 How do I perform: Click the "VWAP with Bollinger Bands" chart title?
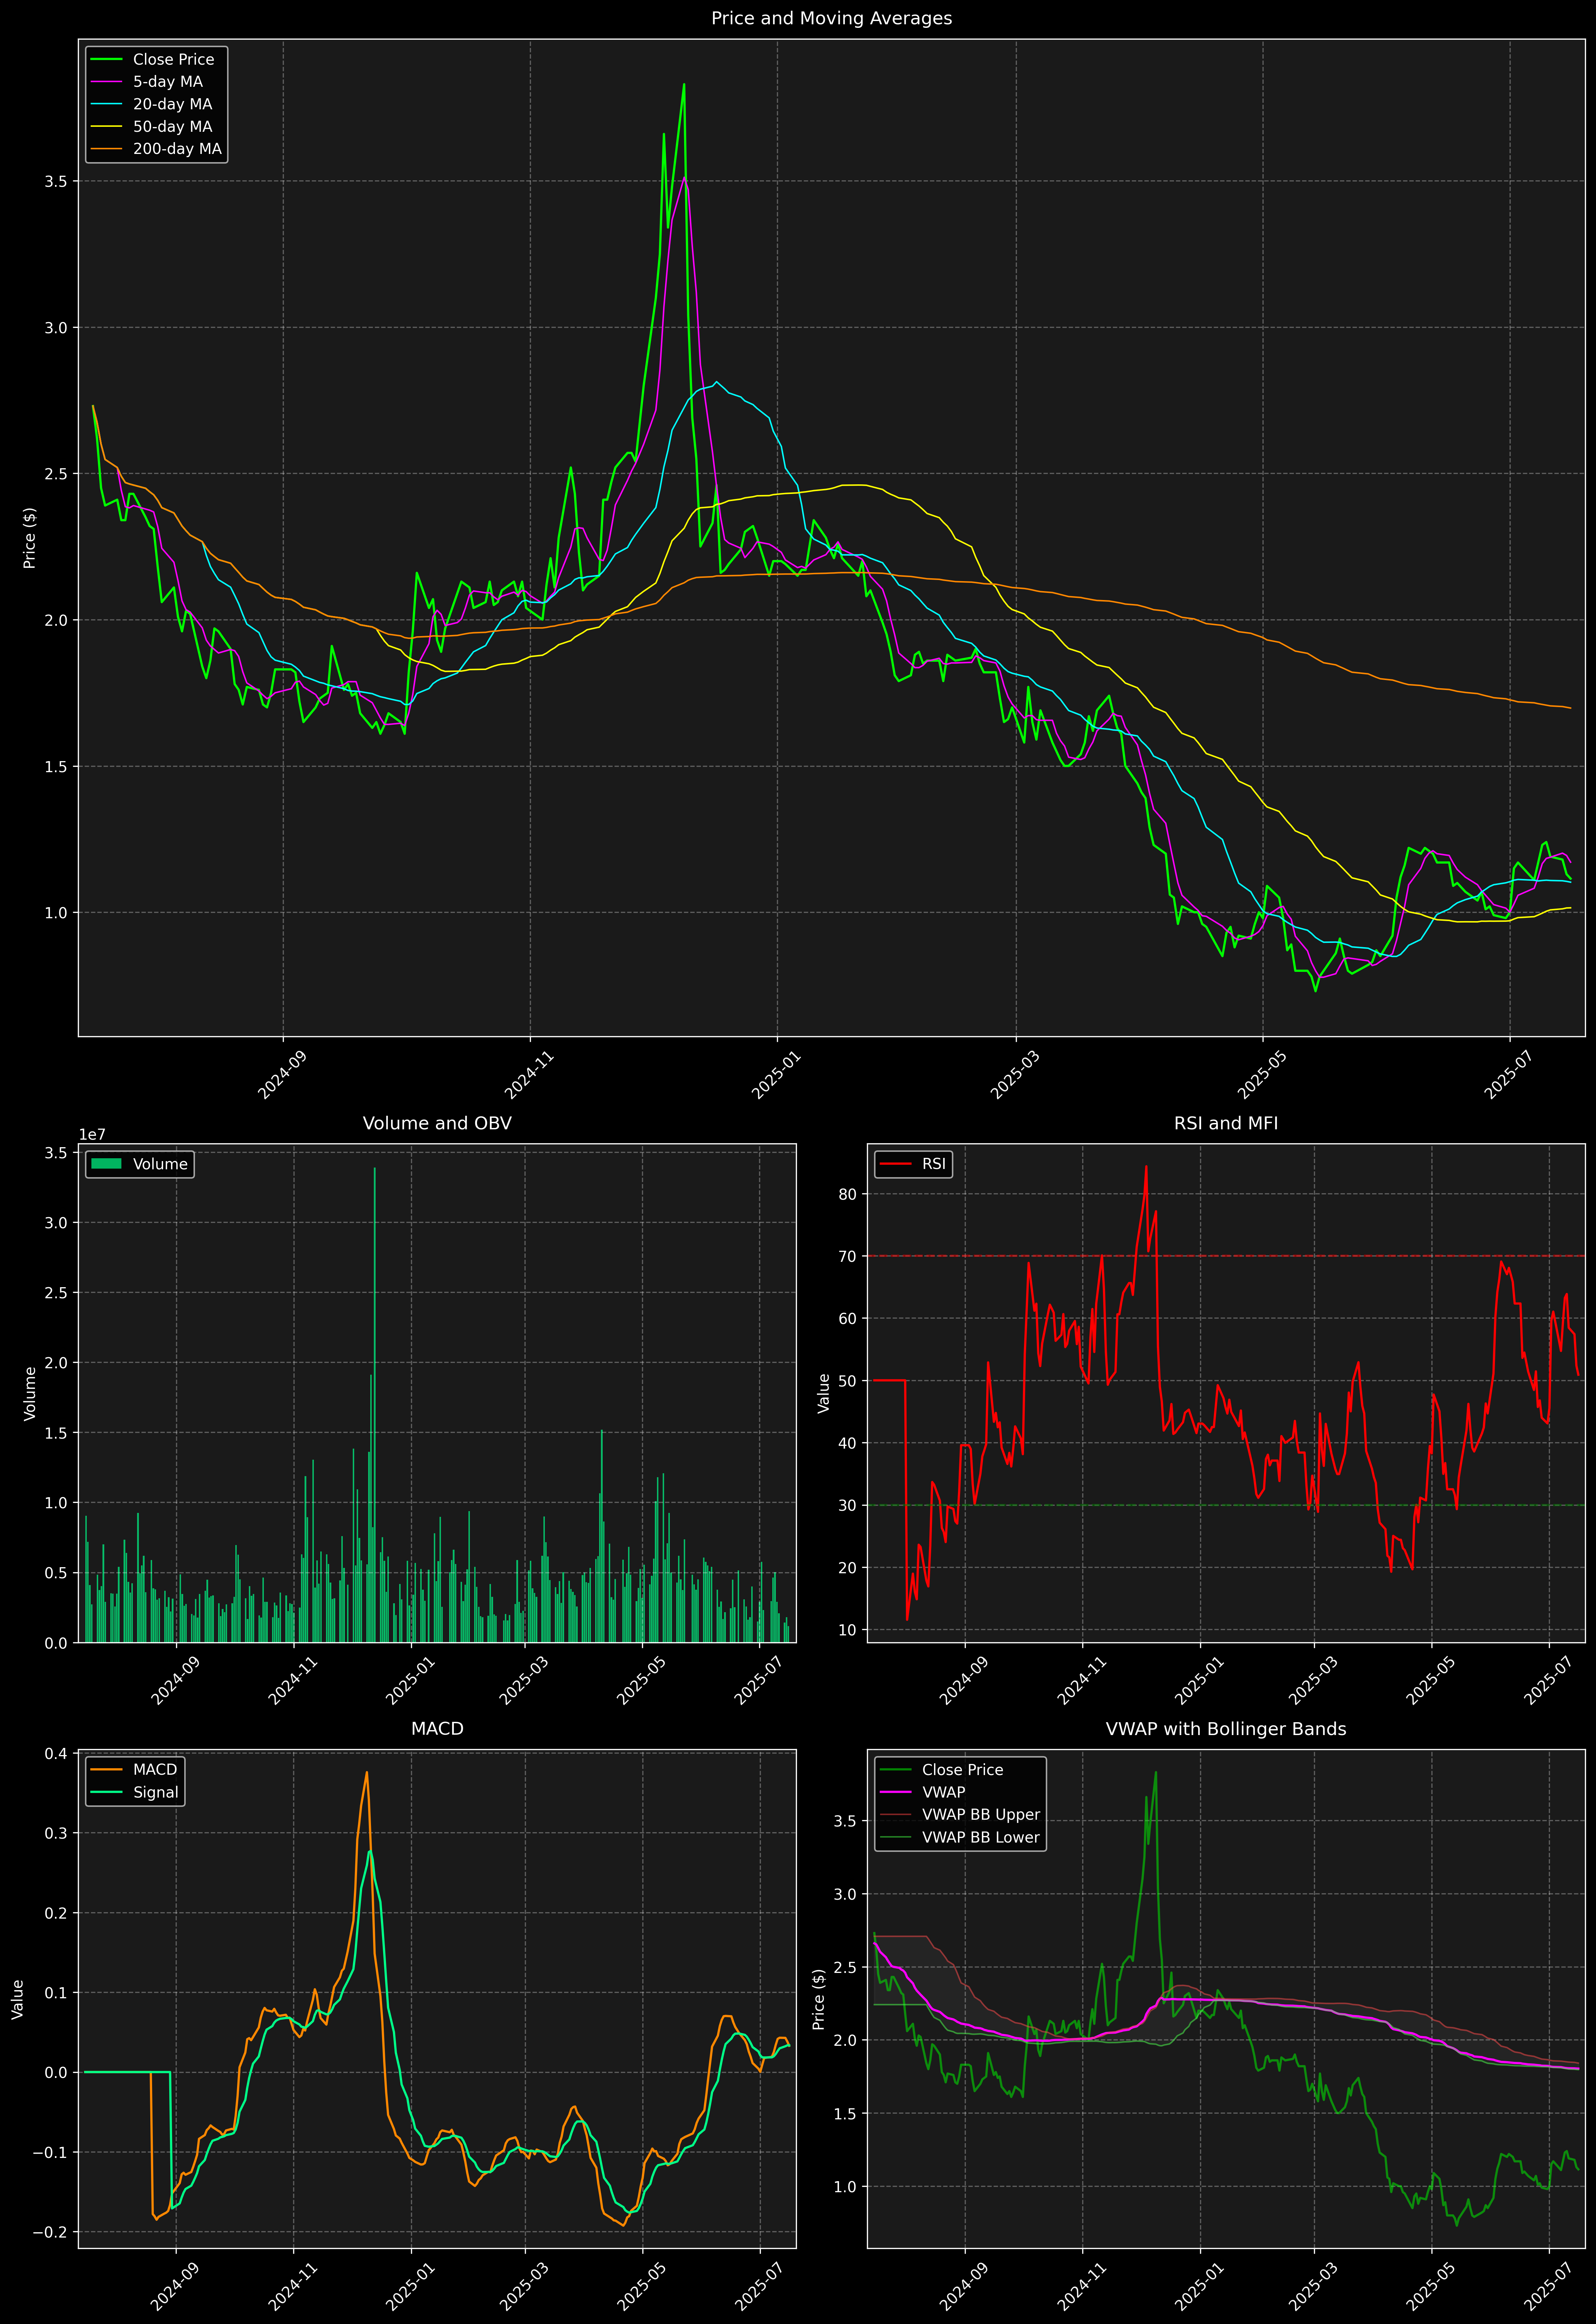(1226, 1729)
